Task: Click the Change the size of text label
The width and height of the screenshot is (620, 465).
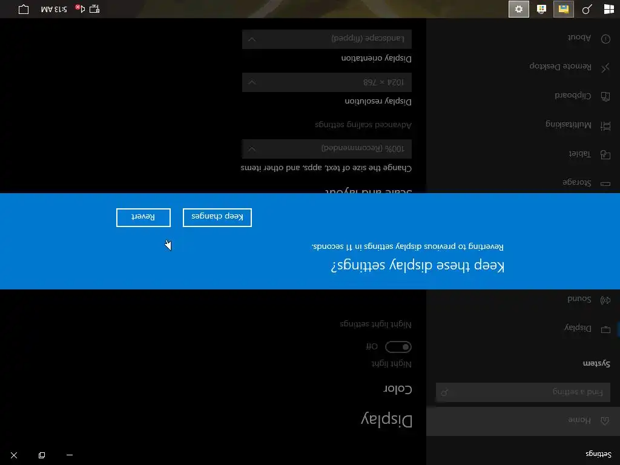Action: click(x=326, y=168)
